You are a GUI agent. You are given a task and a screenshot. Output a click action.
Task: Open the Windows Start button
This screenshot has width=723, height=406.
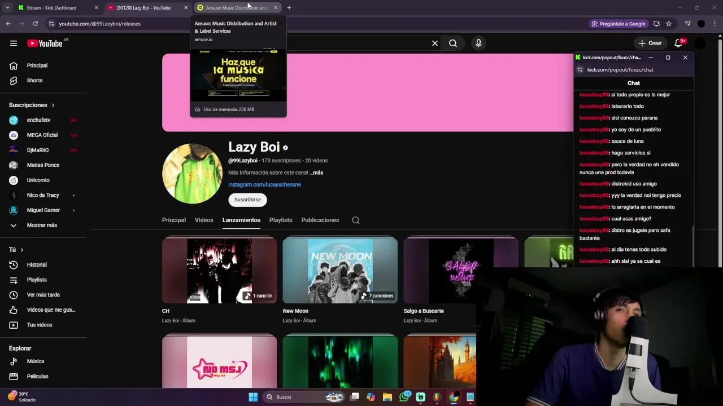coord(253,397)
